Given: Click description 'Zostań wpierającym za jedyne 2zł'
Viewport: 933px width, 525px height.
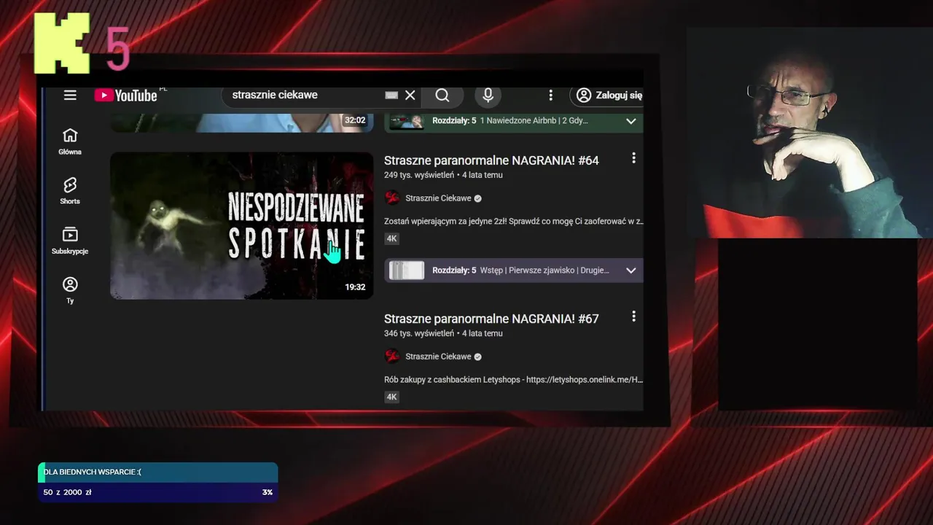Looking at the screenshot, I should point(514,221).
